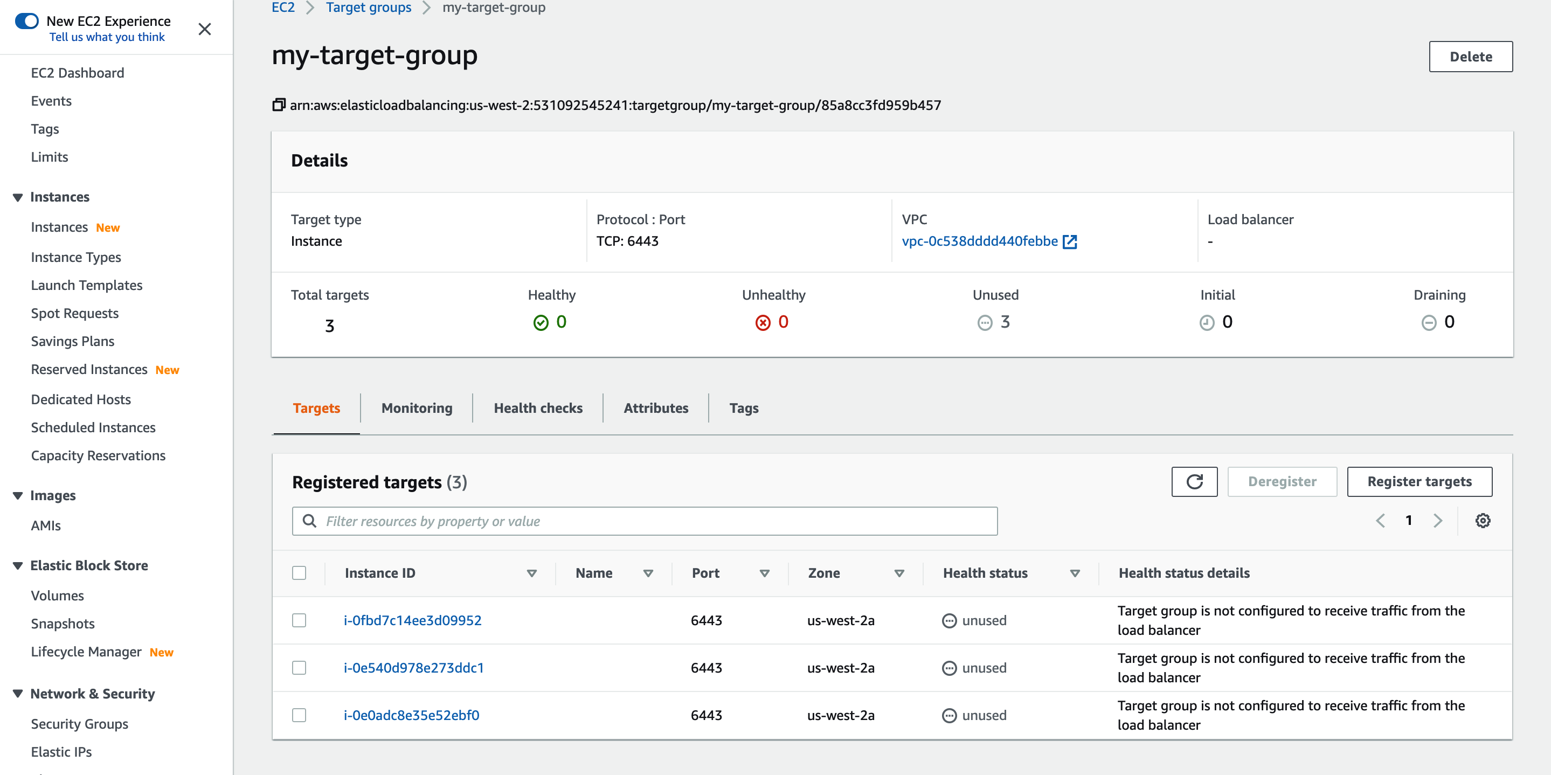This screenshot has height=775, width=1551.
Task: Copy the target group ARN icon
Action: [x=278, y=106]
